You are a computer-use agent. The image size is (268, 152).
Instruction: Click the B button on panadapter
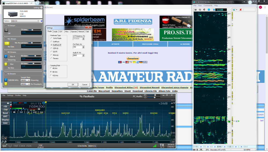5,138
